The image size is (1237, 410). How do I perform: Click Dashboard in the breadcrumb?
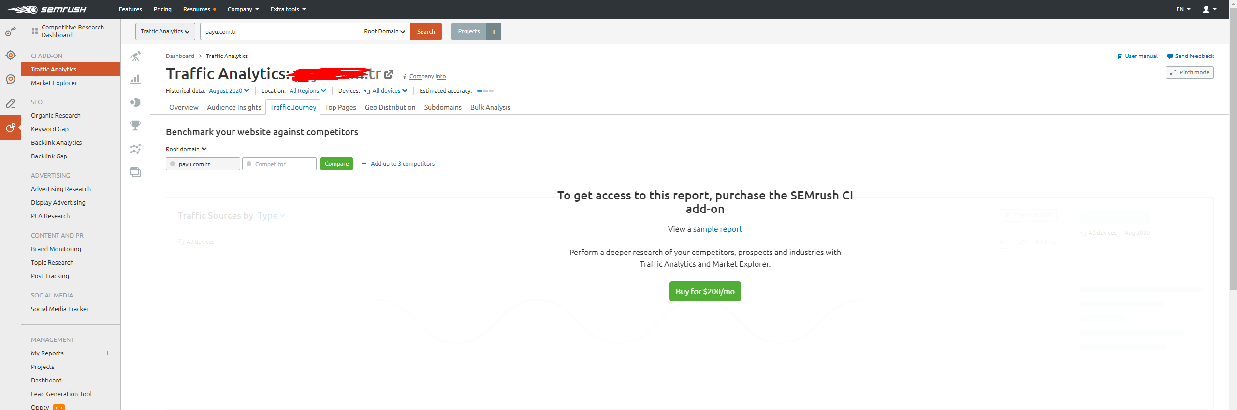[x=180, y=56]
